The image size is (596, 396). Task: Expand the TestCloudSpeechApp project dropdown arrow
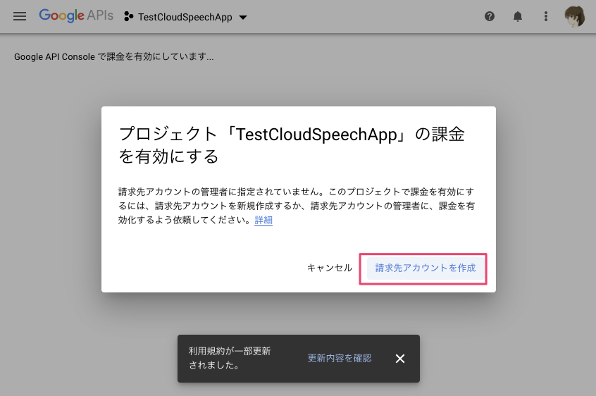pos(243,17)
